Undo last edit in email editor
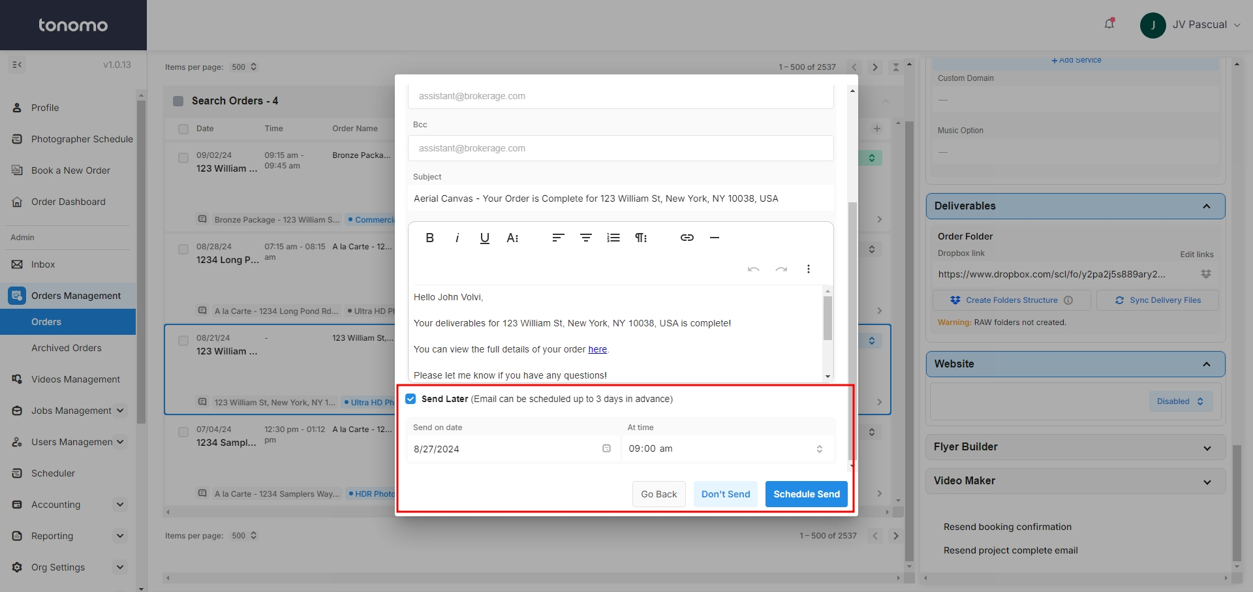Viewport: 1253px width, 592px height. [754, 269]
